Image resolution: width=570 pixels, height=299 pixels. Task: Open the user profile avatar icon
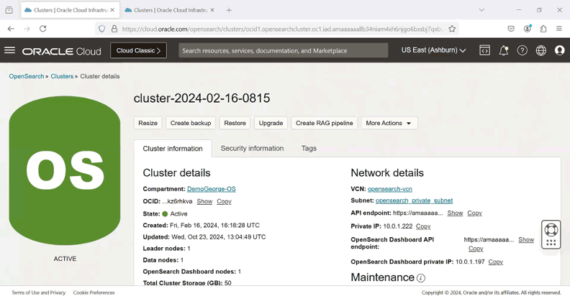point(560,50)
